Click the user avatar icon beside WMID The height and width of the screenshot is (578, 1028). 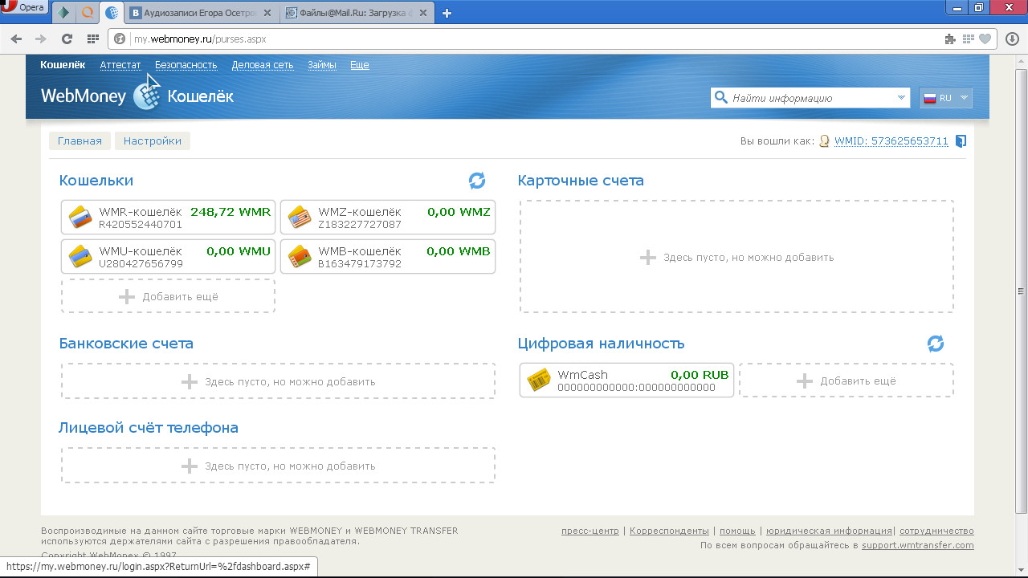(823, 141)
